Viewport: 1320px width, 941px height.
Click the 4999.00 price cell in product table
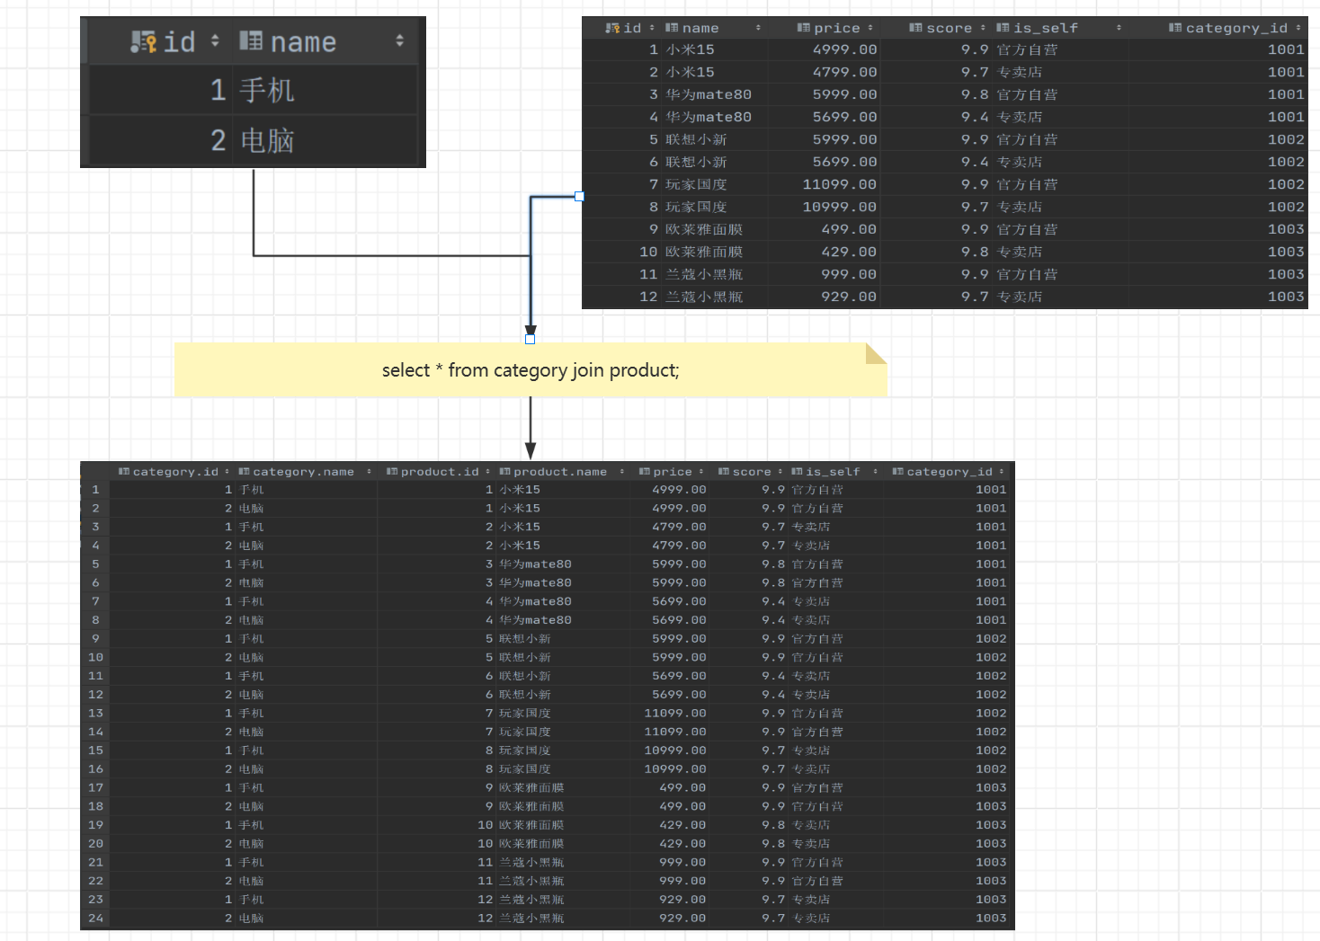[825, 49]
